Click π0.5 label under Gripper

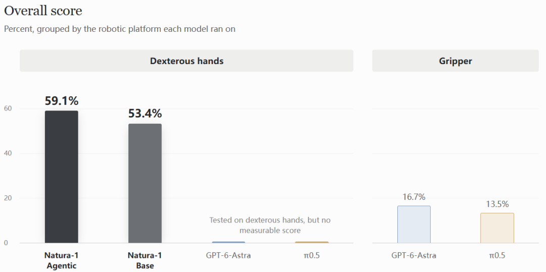pyautogui.click(x=497, y=255)
